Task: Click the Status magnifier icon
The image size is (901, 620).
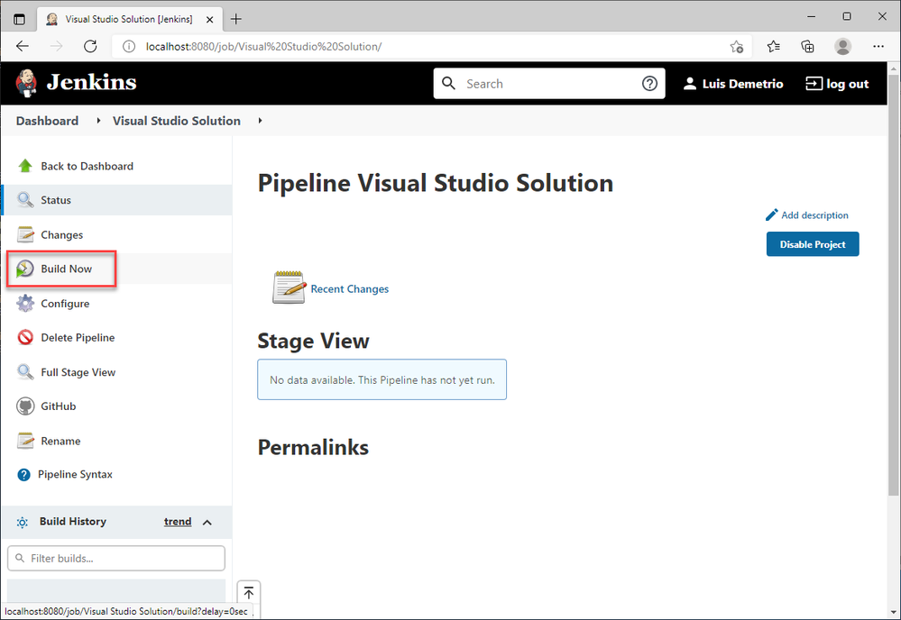Action: [25, 200]
